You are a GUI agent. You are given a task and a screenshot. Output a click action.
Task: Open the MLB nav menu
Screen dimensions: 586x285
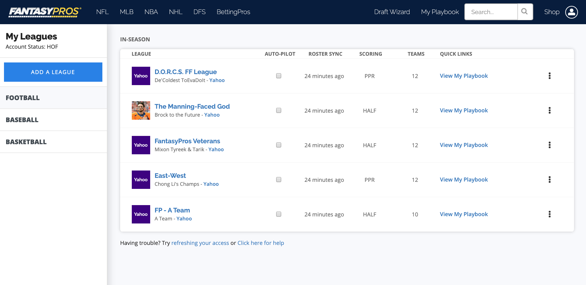(x=127, y=12)
